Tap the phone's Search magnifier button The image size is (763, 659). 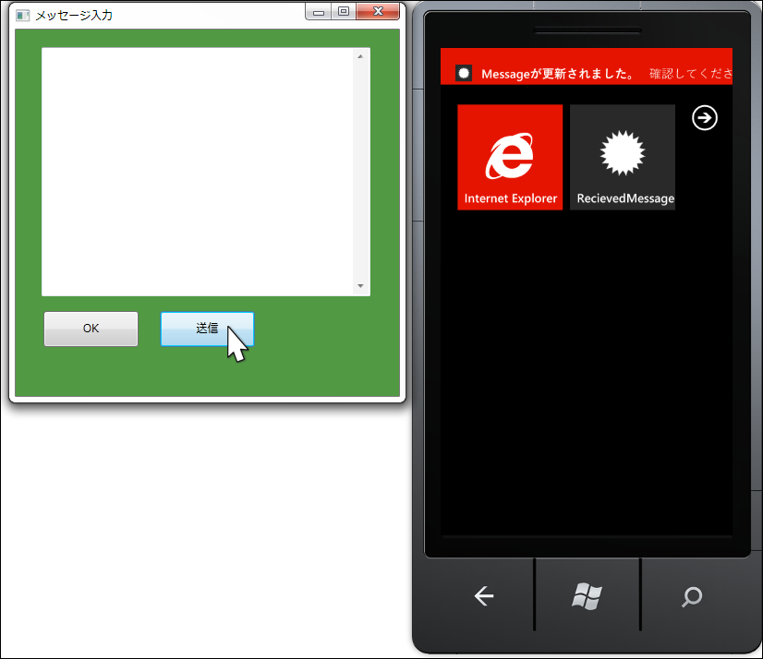coord(692,596)
